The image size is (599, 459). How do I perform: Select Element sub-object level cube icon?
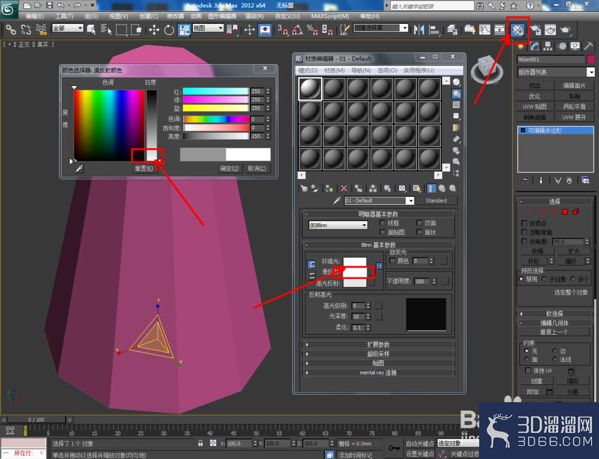click(x=576, y=212)
